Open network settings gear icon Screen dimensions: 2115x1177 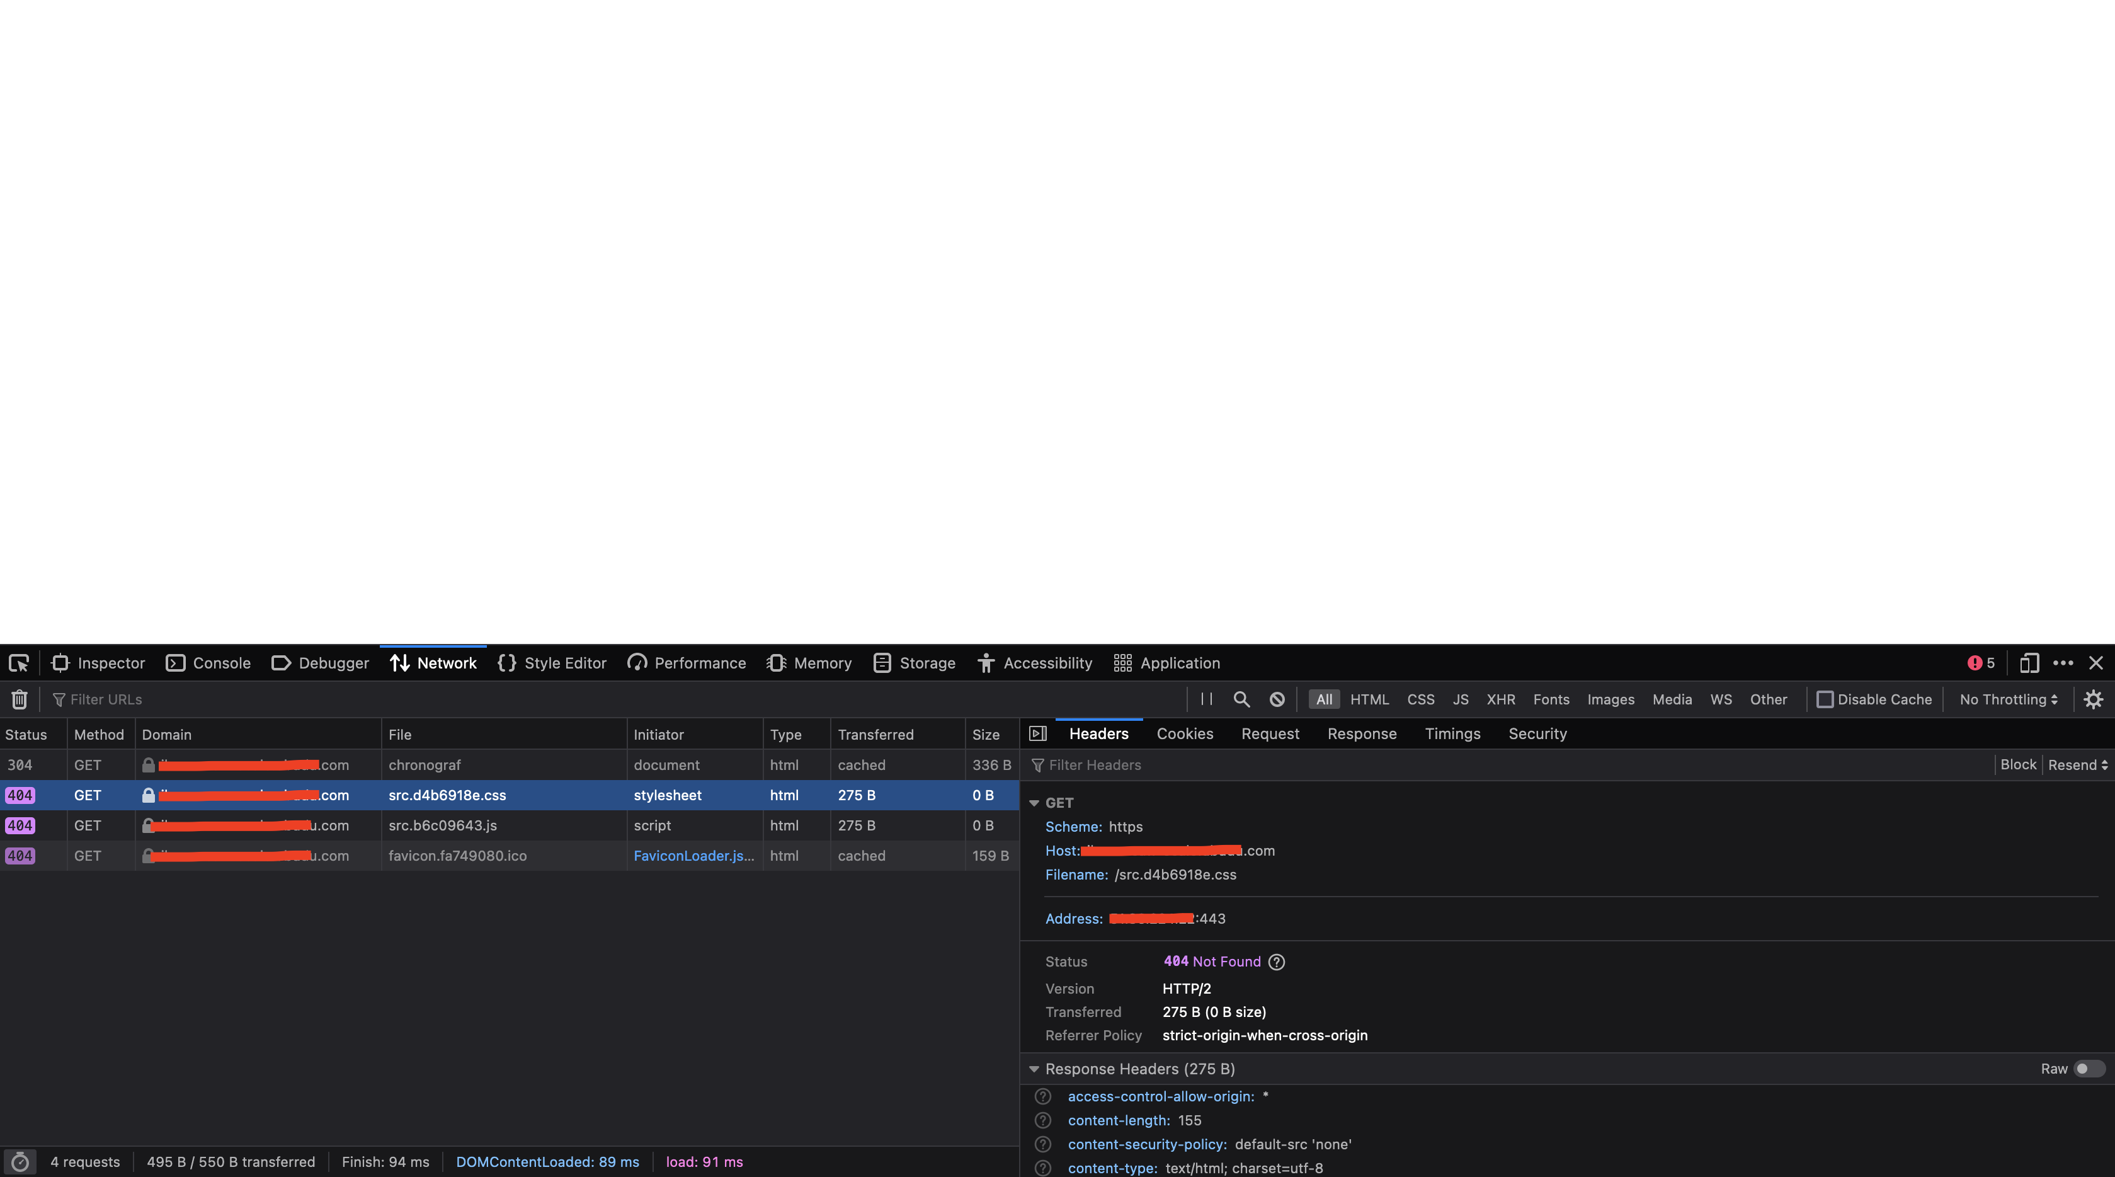(2093, 699)
